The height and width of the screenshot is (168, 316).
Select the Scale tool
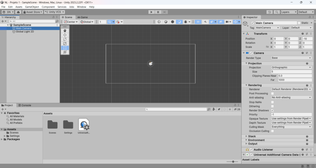pyautogui.click(x=65, y=44)
